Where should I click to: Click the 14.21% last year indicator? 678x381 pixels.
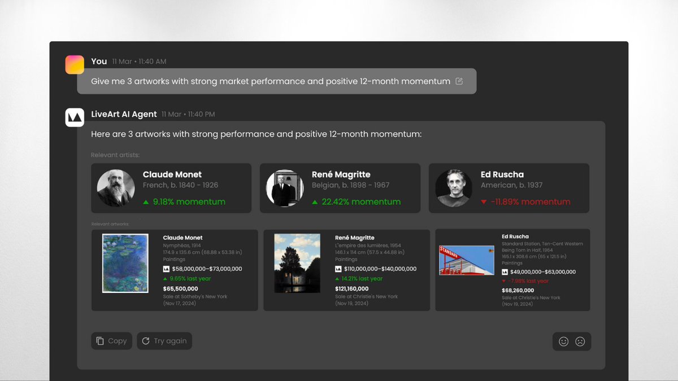click(x=359, y=279)
